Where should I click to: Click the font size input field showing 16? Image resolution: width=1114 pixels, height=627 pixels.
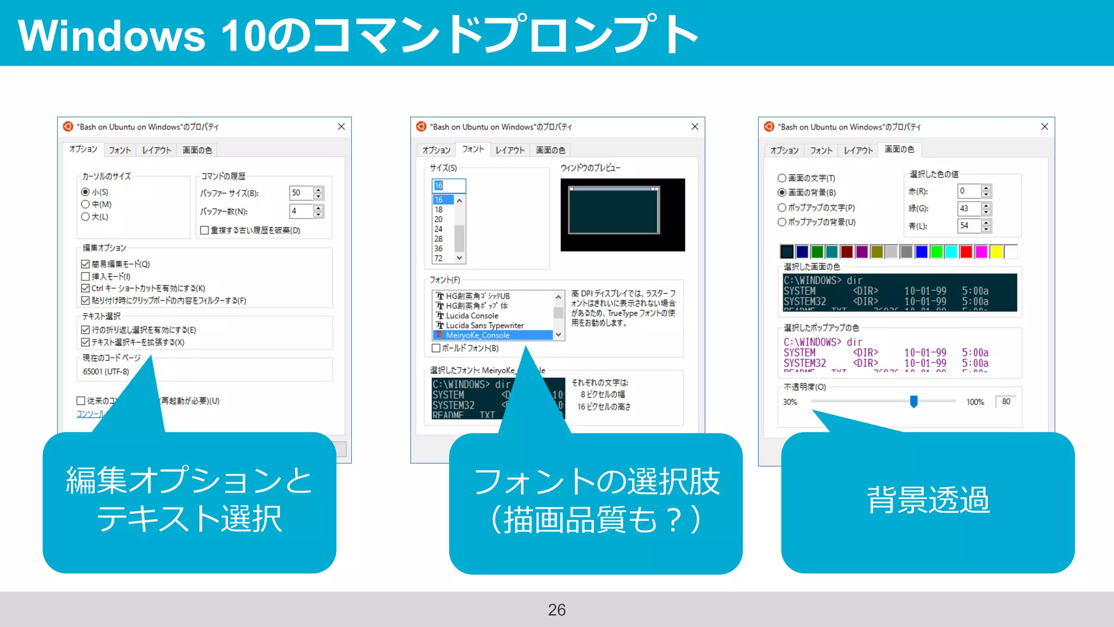point(449,186)
